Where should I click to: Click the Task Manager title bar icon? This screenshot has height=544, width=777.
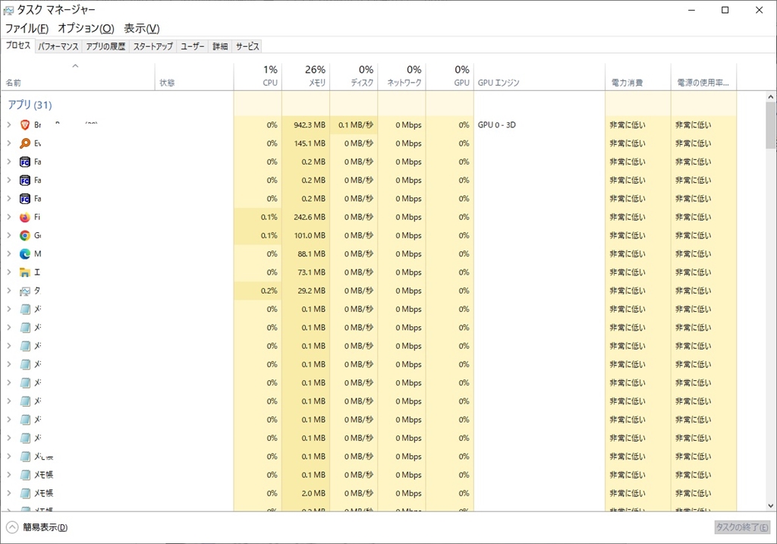(x=8, y=10)
